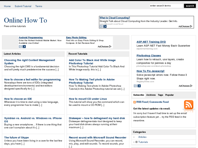Image resolution: width=198 pixels, height=148 pixels.
Task: Open the Home menu item
Action: point(7,6)
